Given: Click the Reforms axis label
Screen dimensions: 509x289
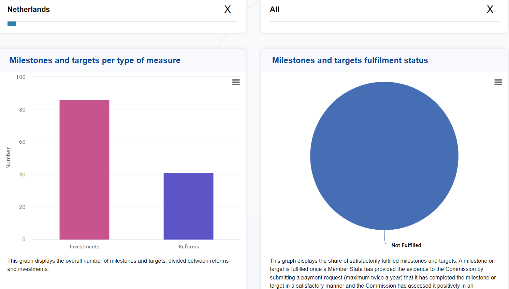Looking at the screenshot, I should click(x=189, y=247).
